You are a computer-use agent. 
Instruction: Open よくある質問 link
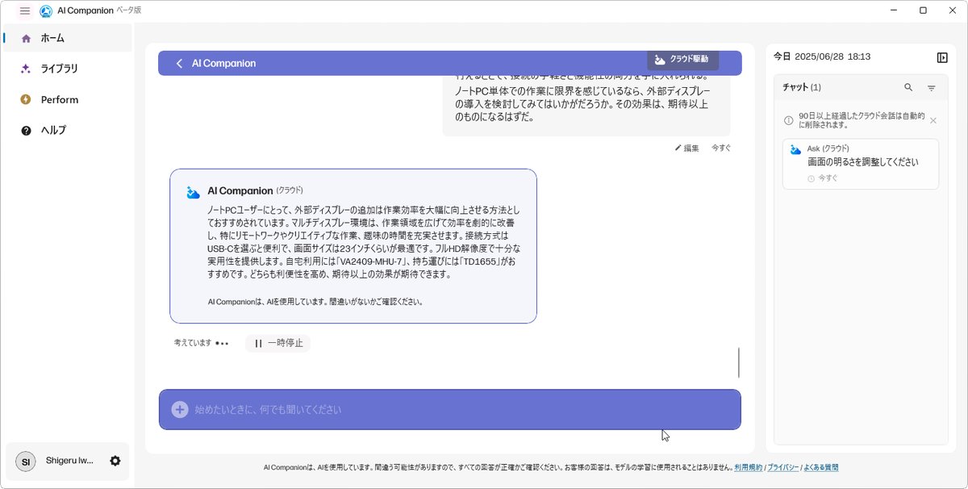[x=821, y=467]
